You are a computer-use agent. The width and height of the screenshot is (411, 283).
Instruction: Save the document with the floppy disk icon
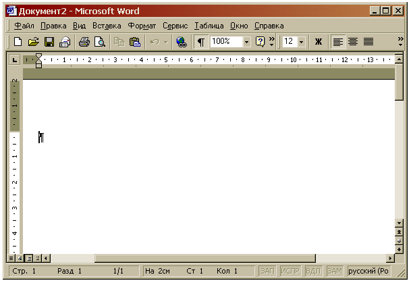49,42
